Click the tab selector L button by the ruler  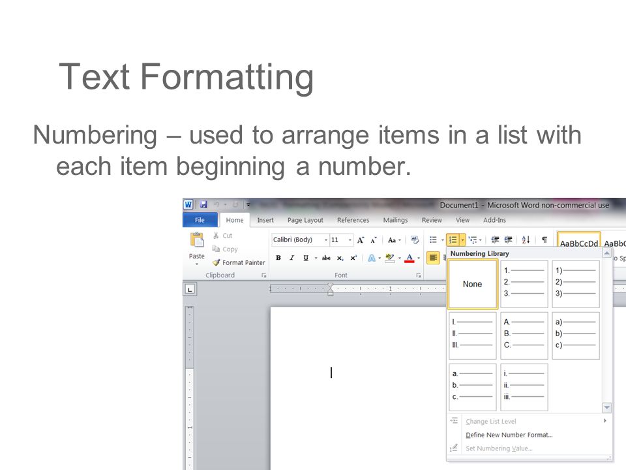[190, 289]
